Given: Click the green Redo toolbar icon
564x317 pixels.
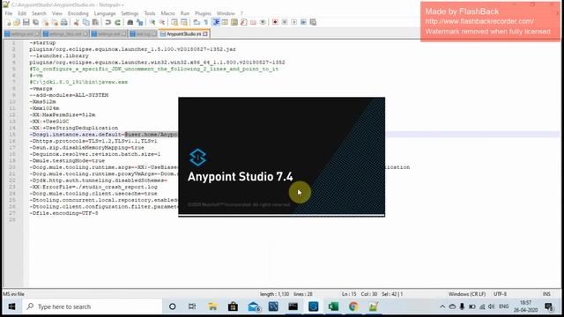Looking at the screenshot, I should click(x=117, y=22).
